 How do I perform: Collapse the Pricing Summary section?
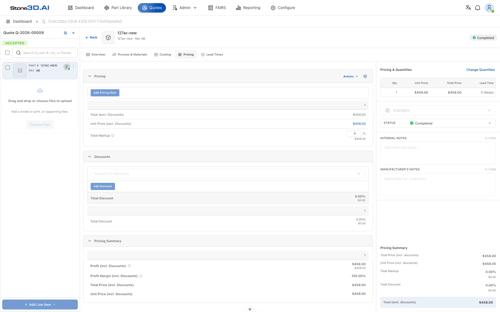coord(90,241)
